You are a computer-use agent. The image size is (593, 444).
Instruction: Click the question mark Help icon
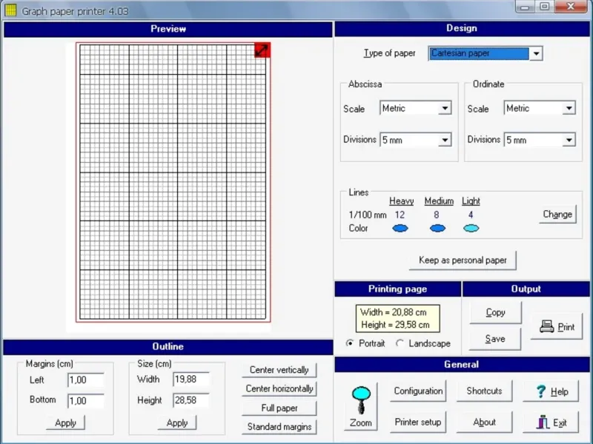tap(541, 391)
